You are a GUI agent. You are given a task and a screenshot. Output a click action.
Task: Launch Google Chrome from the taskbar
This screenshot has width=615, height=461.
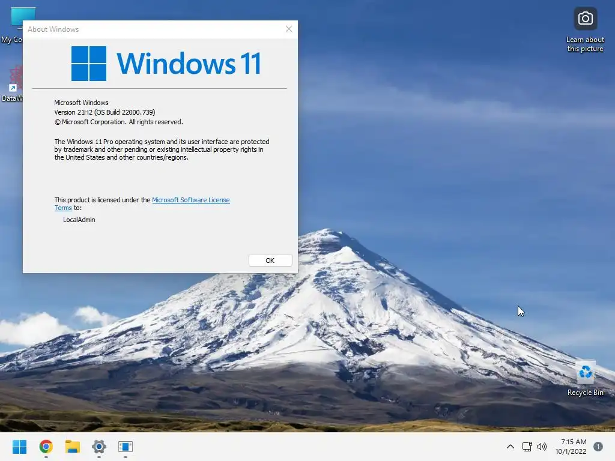(46, 447)
